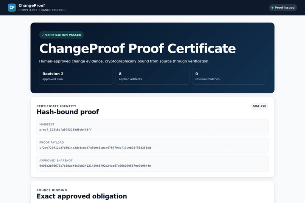
Task: Click the MANIFEST field label
Action: [x=47, y=124]
